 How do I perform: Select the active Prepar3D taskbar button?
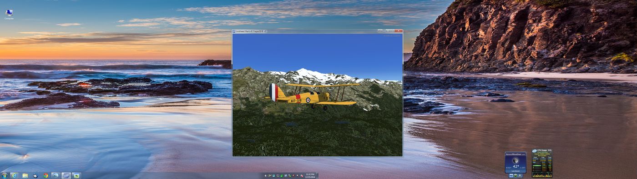66,175
